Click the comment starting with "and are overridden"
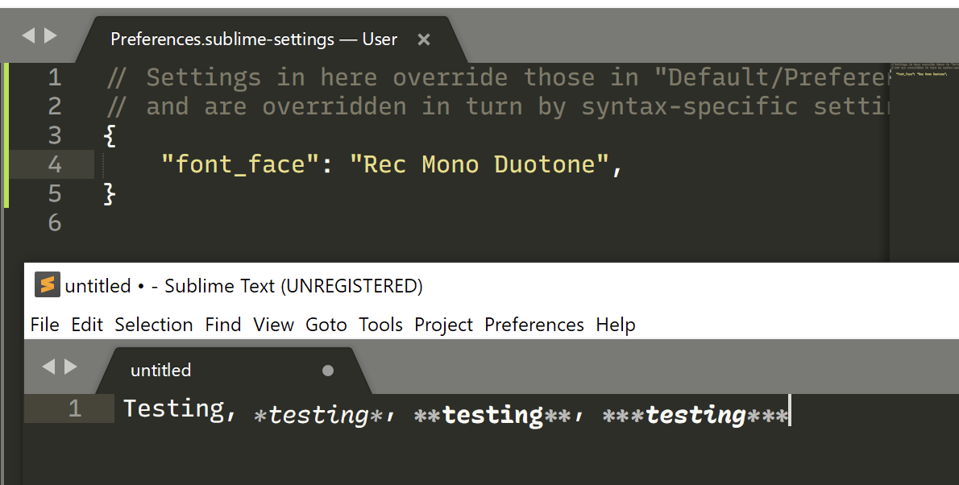Viewport: 959px width, 485px height. [x=498, y=107]
